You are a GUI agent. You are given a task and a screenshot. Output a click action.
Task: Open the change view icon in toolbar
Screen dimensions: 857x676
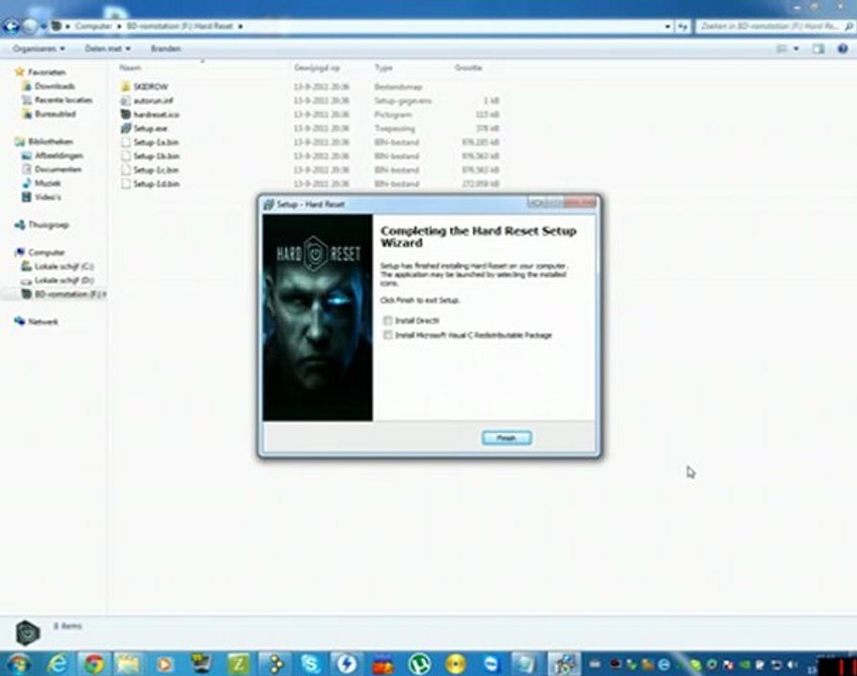[782, 49]
